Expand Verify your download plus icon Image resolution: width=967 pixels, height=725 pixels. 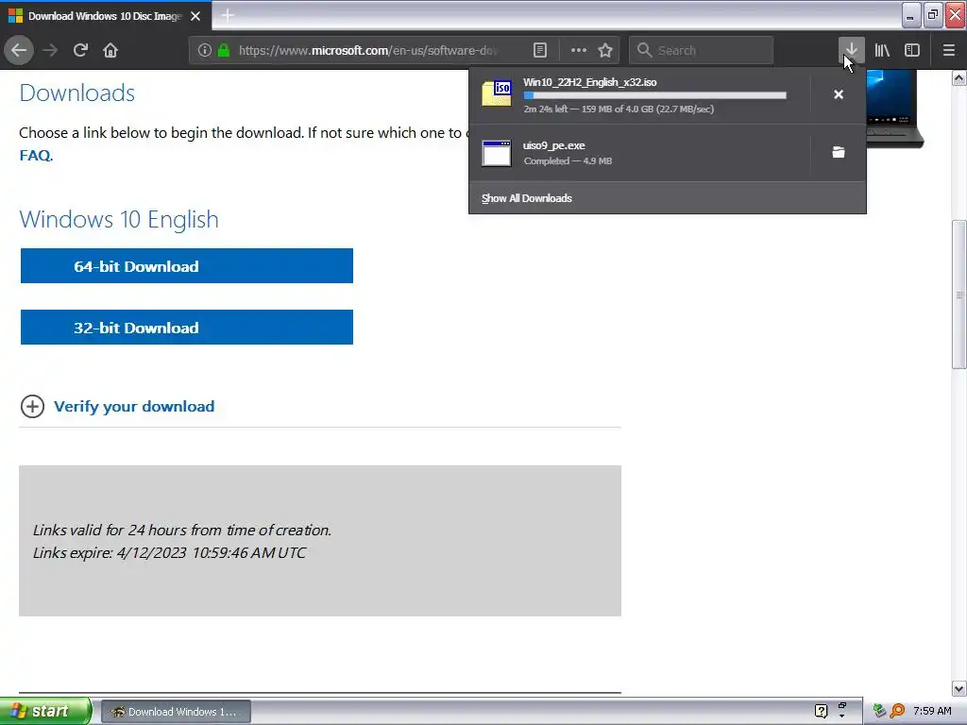click(32, 406)
